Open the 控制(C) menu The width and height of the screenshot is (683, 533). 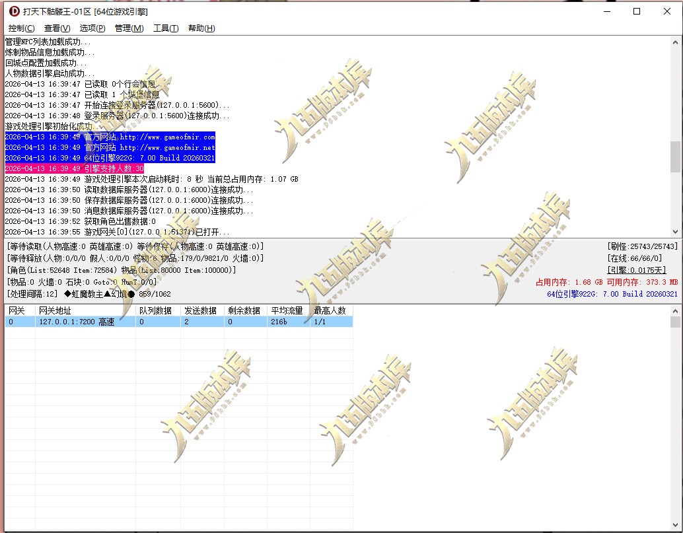(21, 28)
